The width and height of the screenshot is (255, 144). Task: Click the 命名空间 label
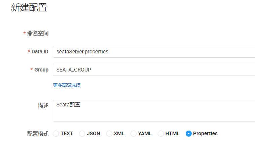click(x=38, y=33)
